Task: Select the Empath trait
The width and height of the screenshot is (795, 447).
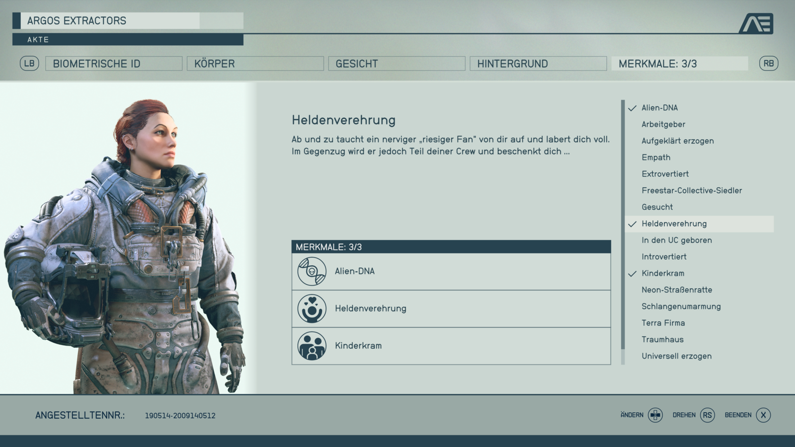Action: (x=700, y=157)
